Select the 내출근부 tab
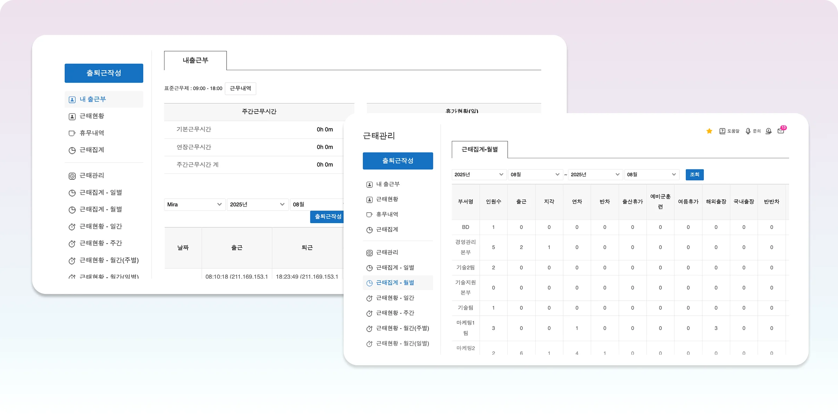Viewport: 838px width, 419px height. (x=195, y=60)
